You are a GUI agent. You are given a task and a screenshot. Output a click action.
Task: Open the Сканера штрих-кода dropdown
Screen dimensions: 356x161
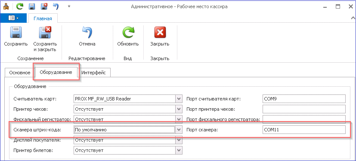[179, 130]
